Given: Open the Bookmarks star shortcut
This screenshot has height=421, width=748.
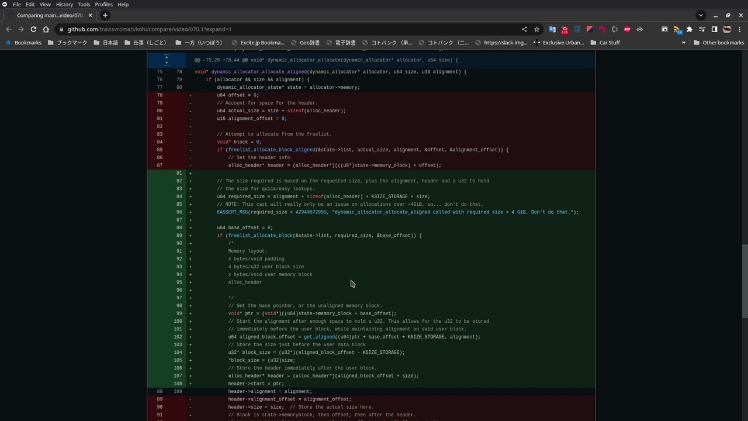Looking at the screenshot, I should click(x=23, y=43).
